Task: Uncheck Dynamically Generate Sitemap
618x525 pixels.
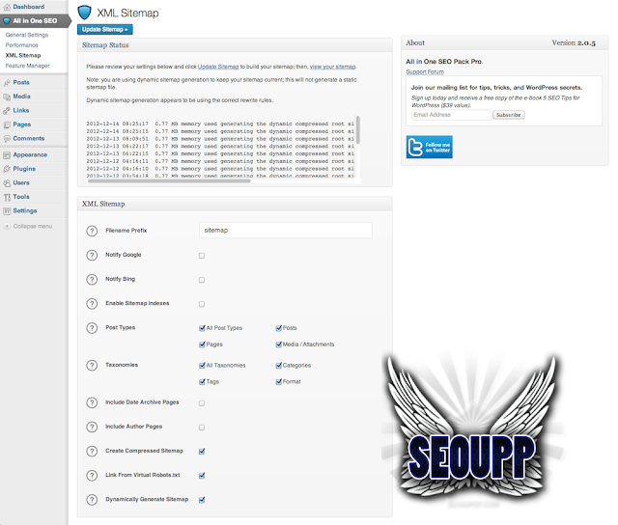Action: click(x=202, y=500)
